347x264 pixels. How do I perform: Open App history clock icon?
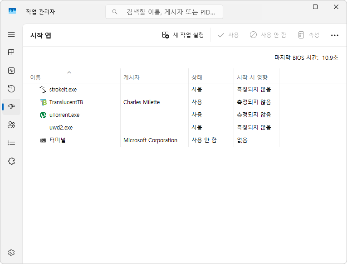tap(11, 89)
